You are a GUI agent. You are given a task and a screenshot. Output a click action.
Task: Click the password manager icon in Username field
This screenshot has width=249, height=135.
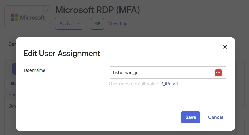tap(218, 73)
